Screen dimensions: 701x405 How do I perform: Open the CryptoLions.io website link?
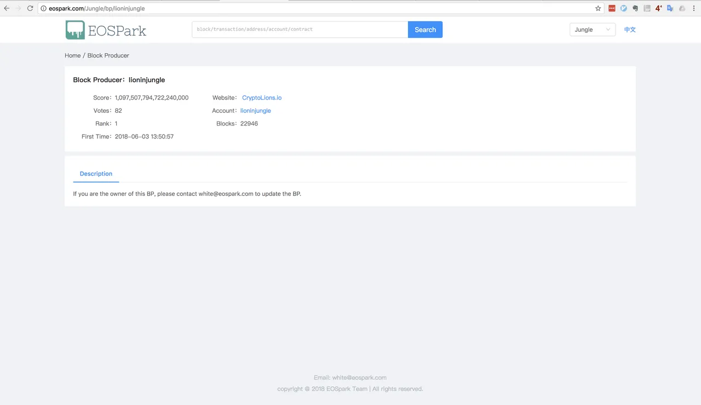[x=262, y=97]
